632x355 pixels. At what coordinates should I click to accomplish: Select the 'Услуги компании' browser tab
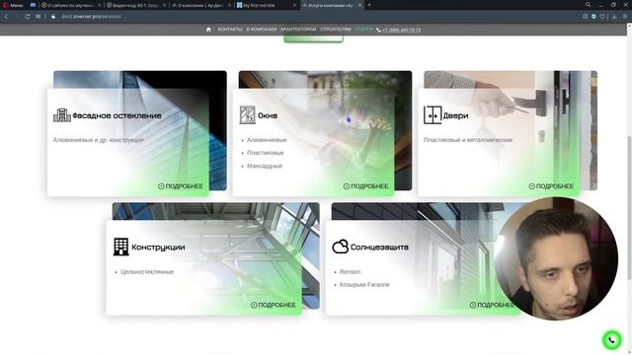click(332, 5)
